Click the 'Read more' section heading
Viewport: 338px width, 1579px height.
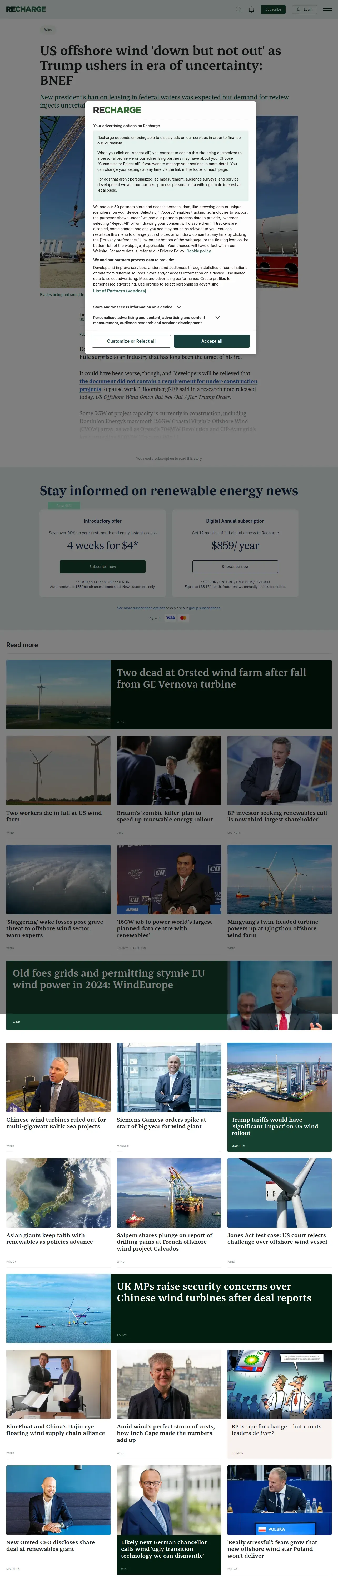pos(22,645)
